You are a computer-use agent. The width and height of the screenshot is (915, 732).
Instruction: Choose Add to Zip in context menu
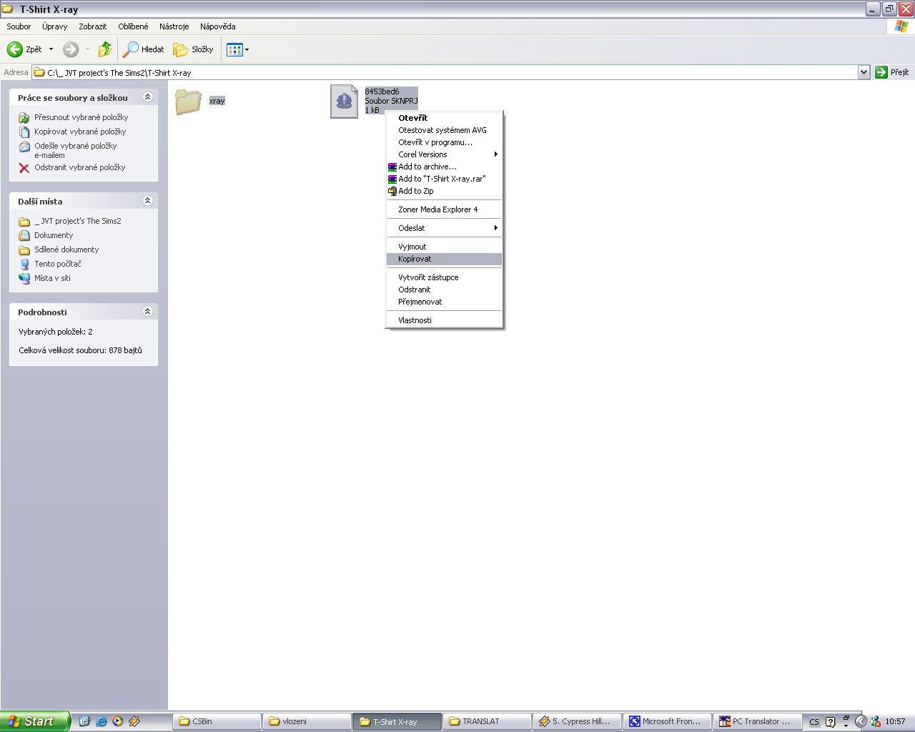coord(415,191)
